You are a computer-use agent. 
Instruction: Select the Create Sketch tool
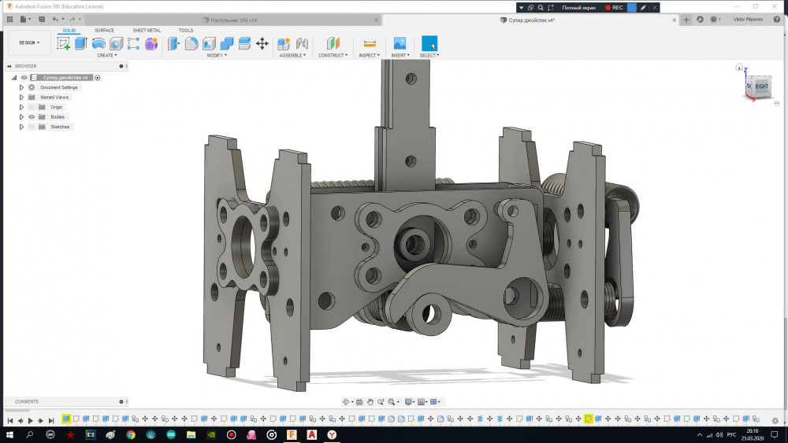pyautogui.click(x=63, y=43)
